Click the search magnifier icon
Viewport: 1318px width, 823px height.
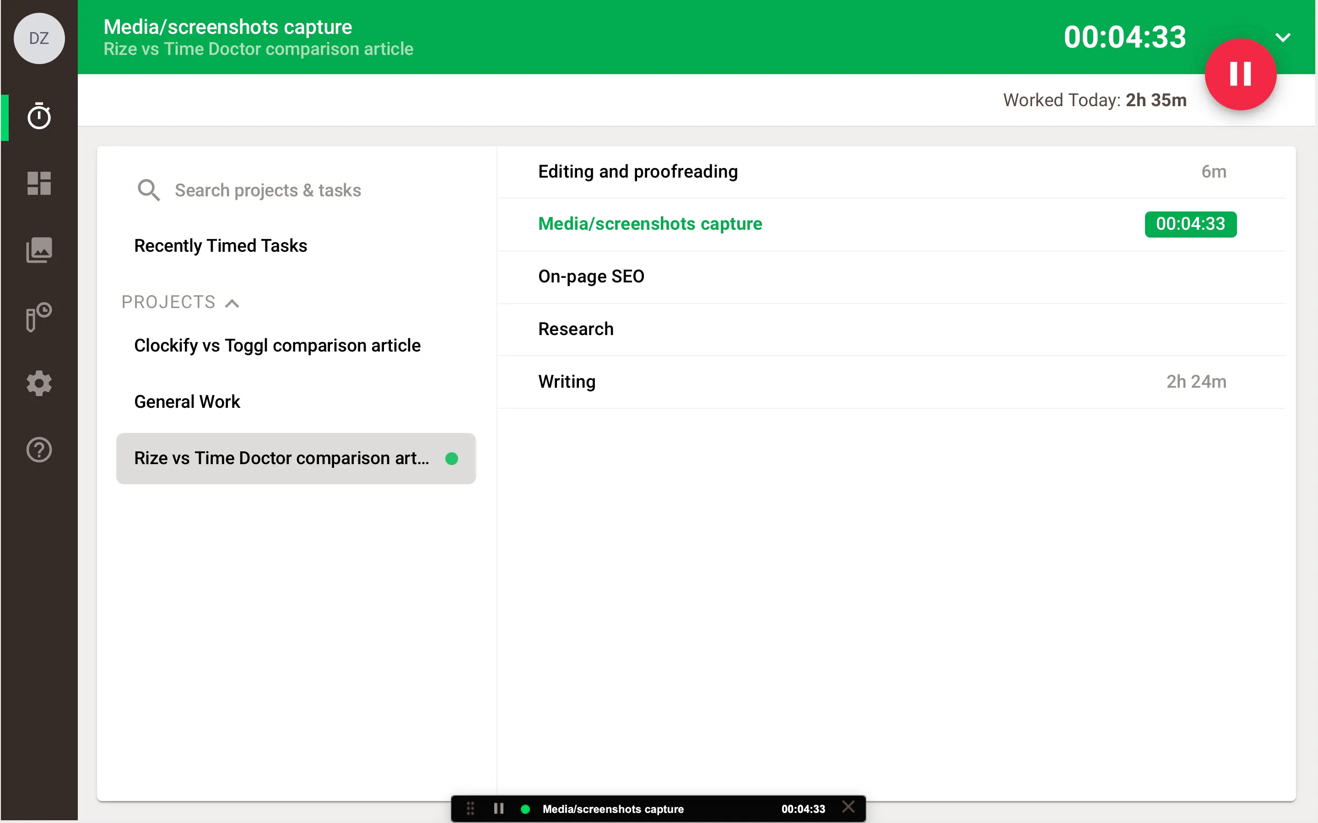pos(149,190)
